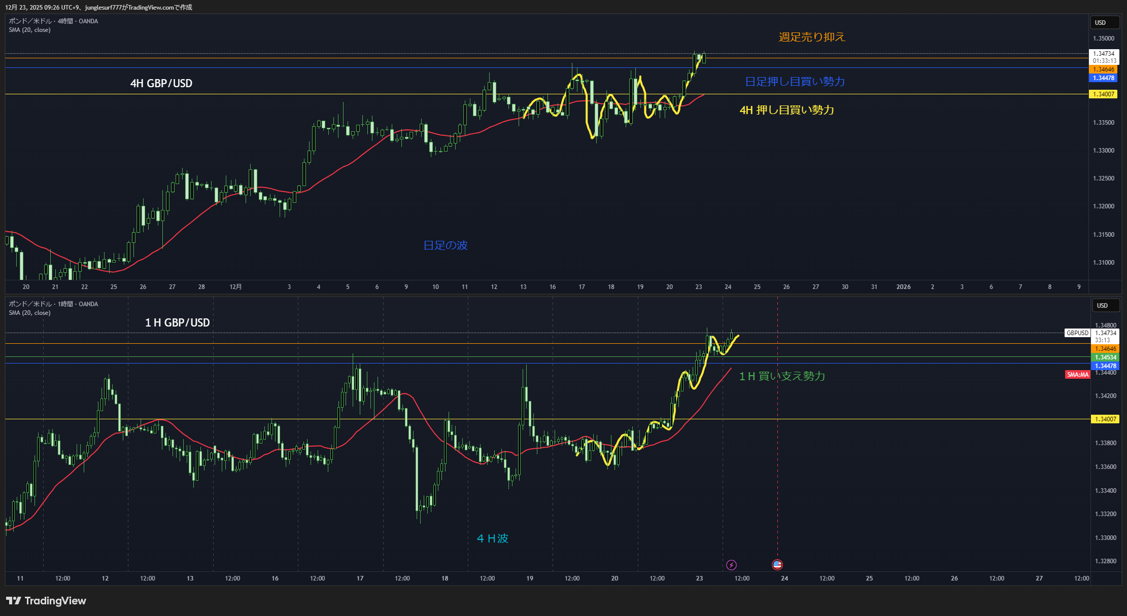Open USD currency selector on upper chart

point(1104,23)
